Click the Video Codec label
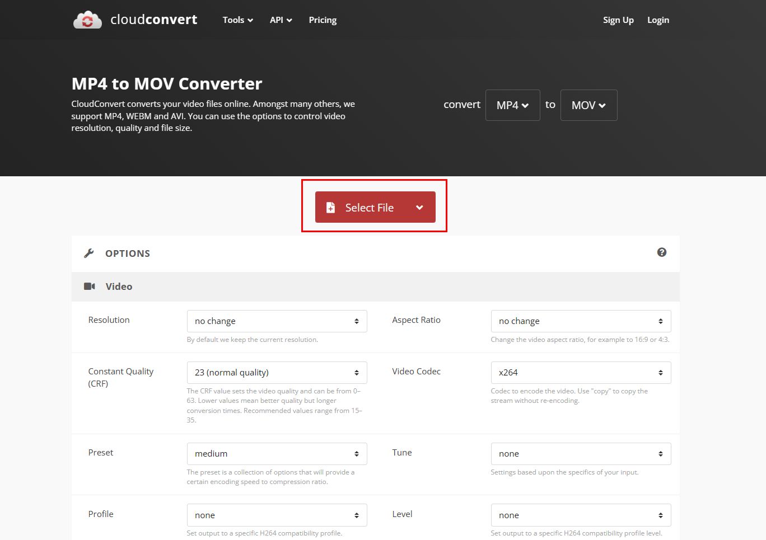 (x=416, y=372)
